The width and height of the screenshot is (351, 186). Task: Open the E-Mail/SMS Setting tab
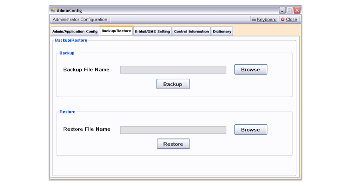tap(152, 32)
